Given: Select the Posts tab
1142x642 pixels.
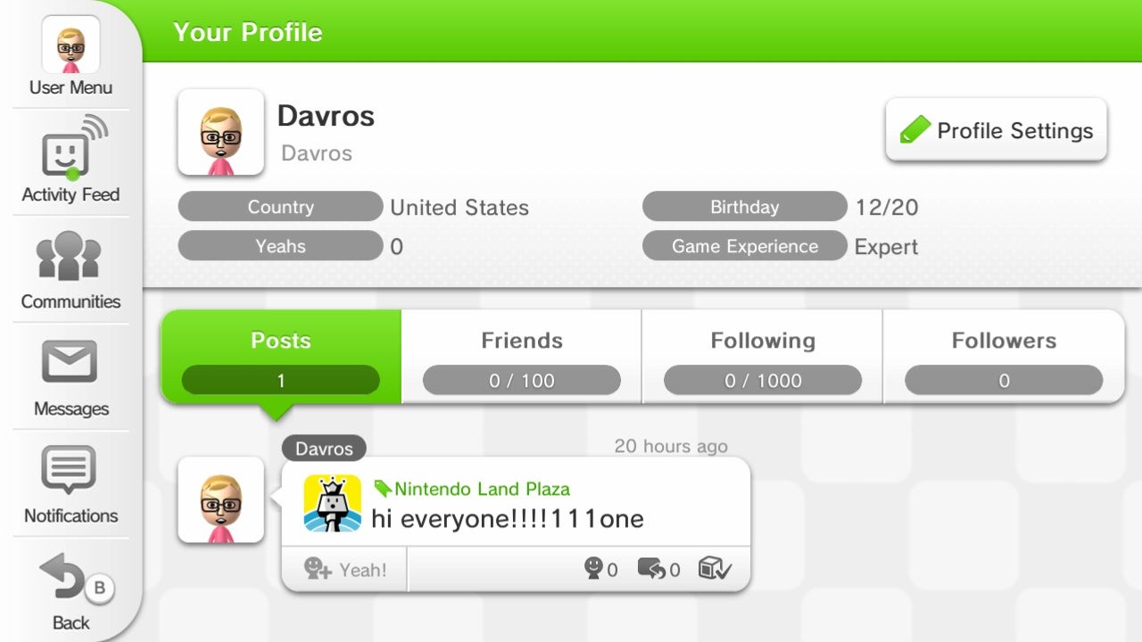Looking at the screenshot, I should point(281,357).
